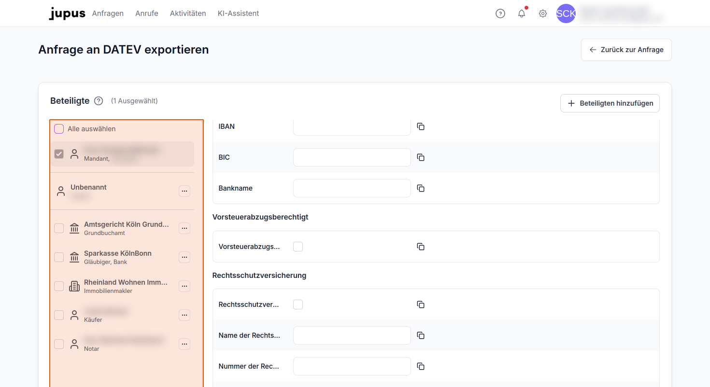Open the notifications bell
The image size is (710, 387).
[522, 14]
